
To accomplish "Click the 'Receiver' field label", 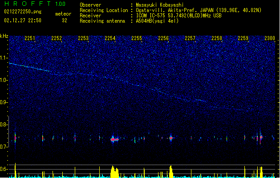I will point(90,16).
